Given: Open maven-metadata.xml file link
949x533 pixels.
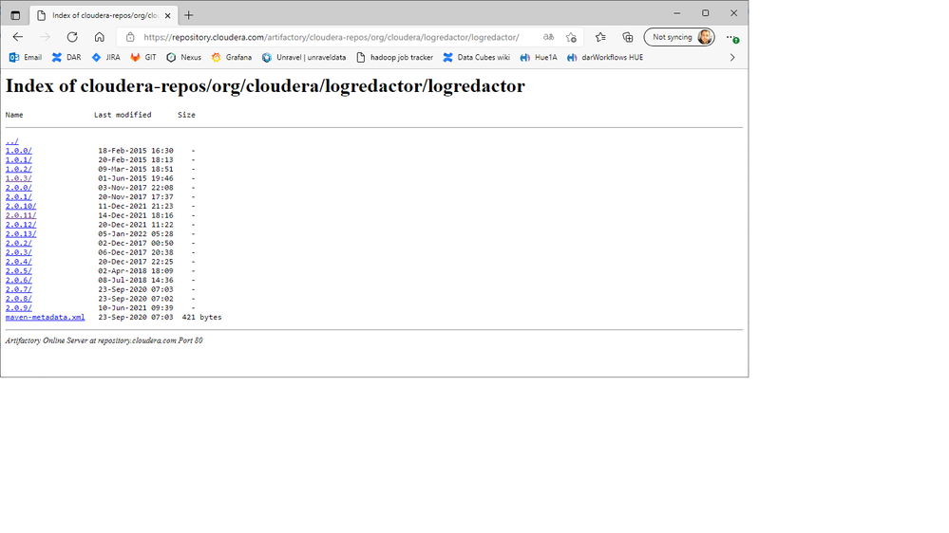Looking at the screenshot, I should point(46,318).
